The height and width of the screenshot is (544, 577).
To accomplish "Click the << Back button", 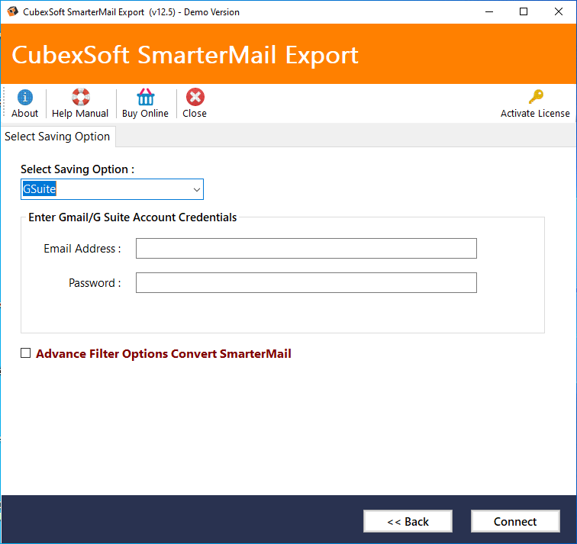I will pyautogui.click(x=408, y=521).
